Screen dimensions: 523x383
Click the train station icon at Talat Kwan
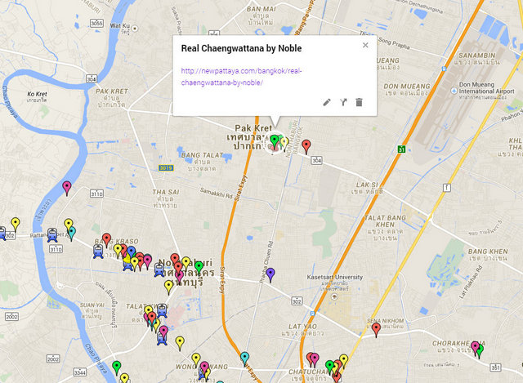coord(162,310)
